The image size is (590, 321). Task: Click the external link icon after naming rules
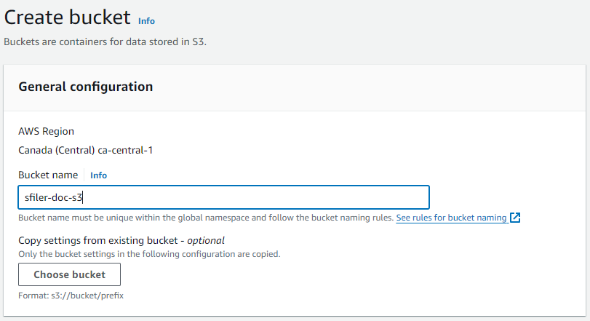click(x=515, y=218)
